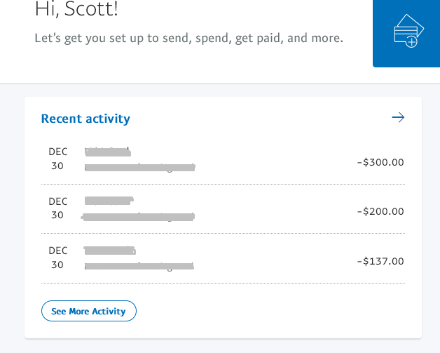Screen dimensions: 440x353
Task: Click the blurred description under the $300 payee
Action: click(139, 168)
